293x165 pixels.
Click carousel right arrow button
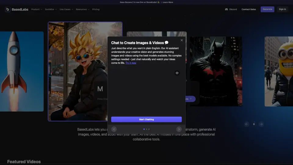pos(261,124)
